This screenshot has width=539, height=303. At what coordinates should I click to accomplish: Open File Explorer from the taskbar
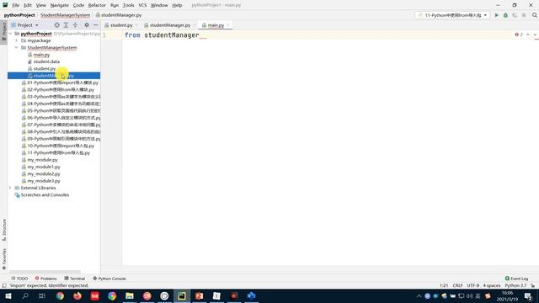click(130, 295)
